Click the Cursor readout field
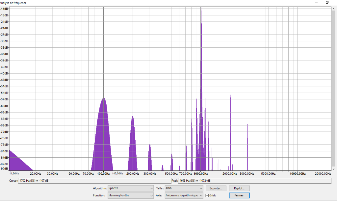 click(94, 181)
